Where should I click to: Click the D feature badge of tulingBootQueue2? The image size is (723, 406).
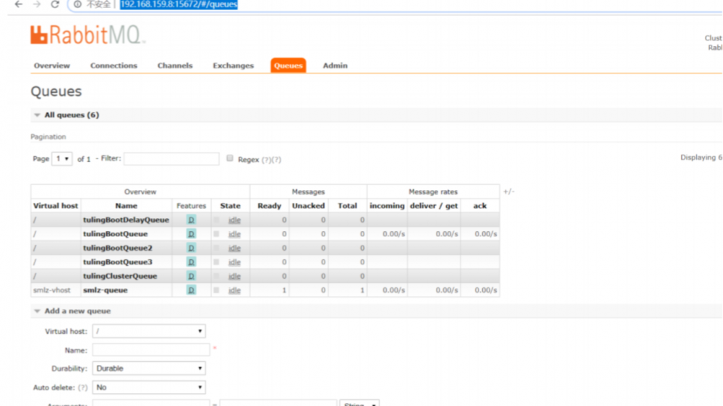(191, 248)
